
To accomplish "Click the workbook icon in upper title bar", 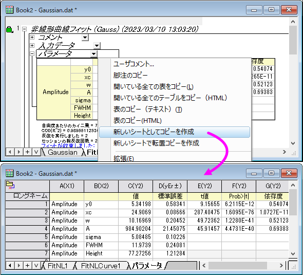I will click(9, 9).
